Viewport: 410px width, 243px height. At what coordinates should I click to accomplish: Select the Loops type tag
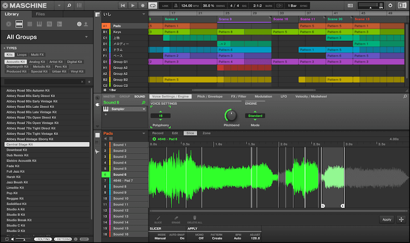22,55
